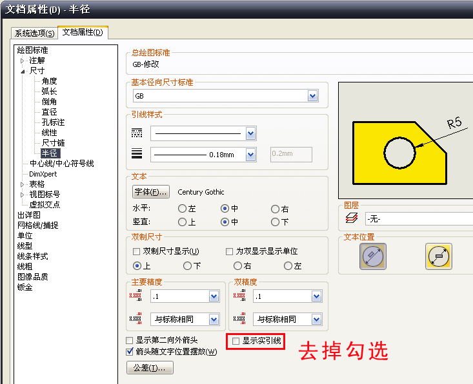Viewport: 473px width, 384px height.
Task: Collapse 尺寸 tree node
Action: [23, 72]
